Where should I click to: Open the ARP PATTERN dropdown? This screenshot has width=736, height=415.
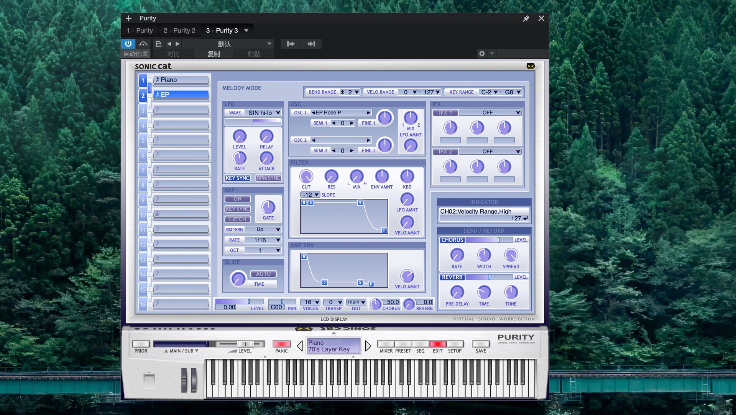(263, 229)
